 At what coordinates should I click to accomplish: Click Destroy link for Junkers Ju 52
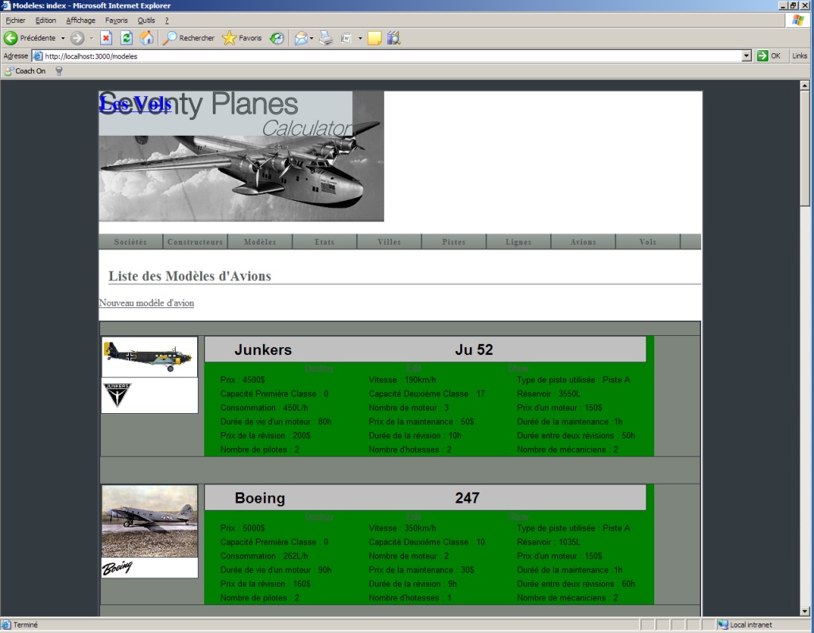(x=320, y=369)
